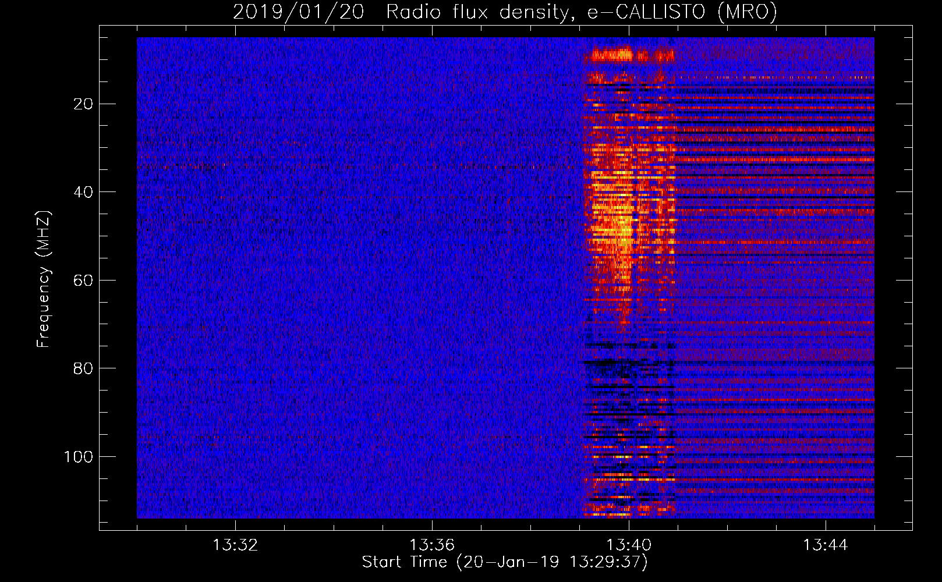Image resolution: width=942 pixels, height=582 pixels.
Task: Click the "Start Time (20-Jan-19 13:29:37)" label
Action: (505, 562)
